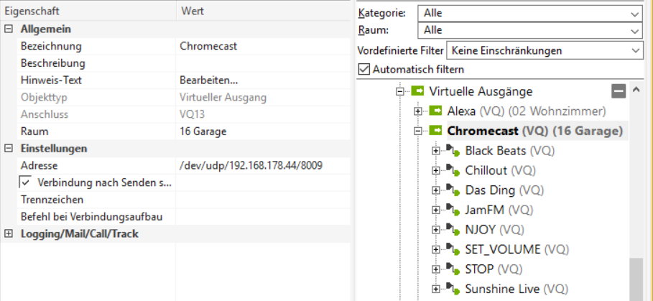The height and width of the screenshot is (301, 653).
Task: Uncheck Verbindung nach Senden checkbox
Action: click(24, 182)
